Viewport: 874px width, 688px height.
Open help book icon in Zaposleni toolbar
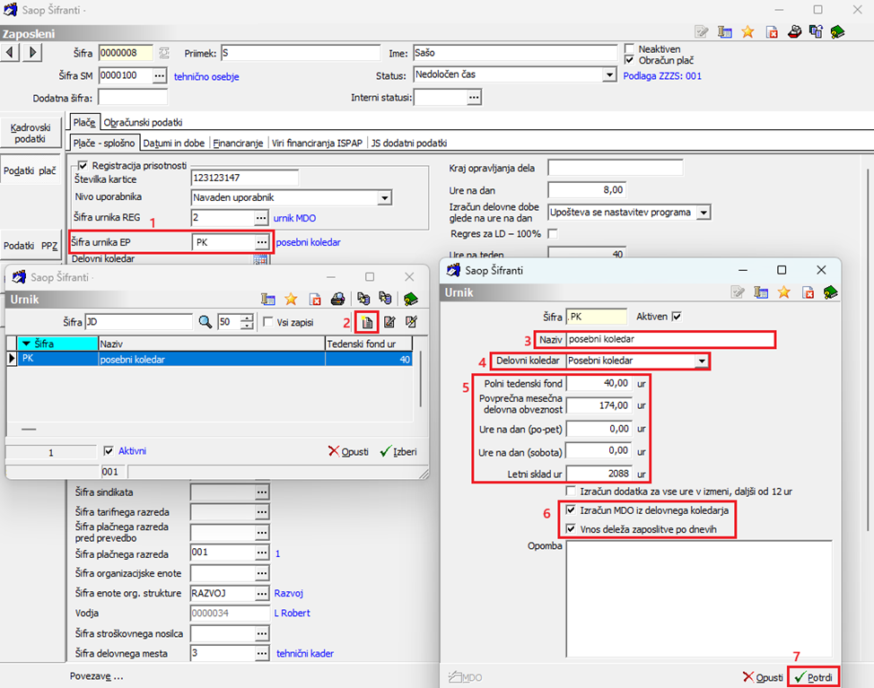pos(837,32)
